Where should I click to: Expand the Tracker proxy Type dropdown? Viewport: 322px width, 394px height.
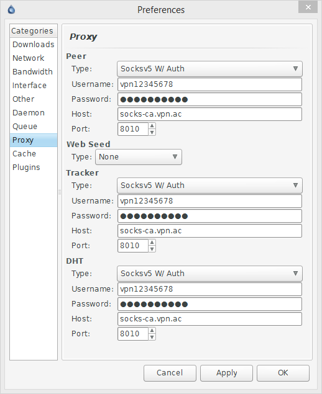point(209,185)
